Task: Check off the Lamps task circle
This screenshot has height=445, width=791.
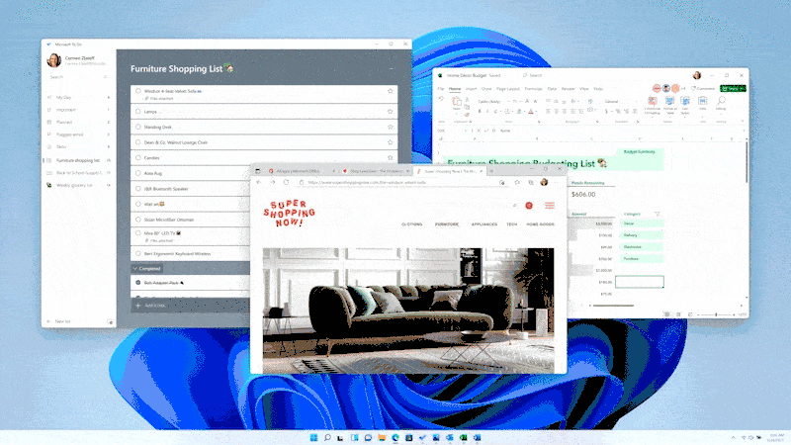Action: click(138, 112)
